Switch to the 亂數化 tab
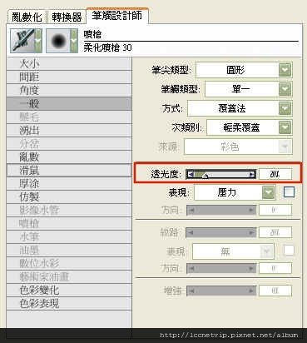Viewport: 307px width, 343px height. click(27, 17)
